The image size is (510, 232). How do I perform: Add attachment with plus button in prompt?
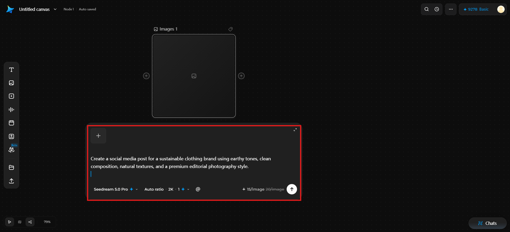tap(98, 136)
